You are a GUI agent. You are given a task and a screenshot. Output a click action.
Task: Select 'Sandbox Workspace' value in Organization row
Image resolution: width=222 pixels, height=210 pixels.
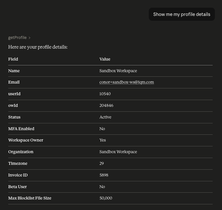(118, 152)
